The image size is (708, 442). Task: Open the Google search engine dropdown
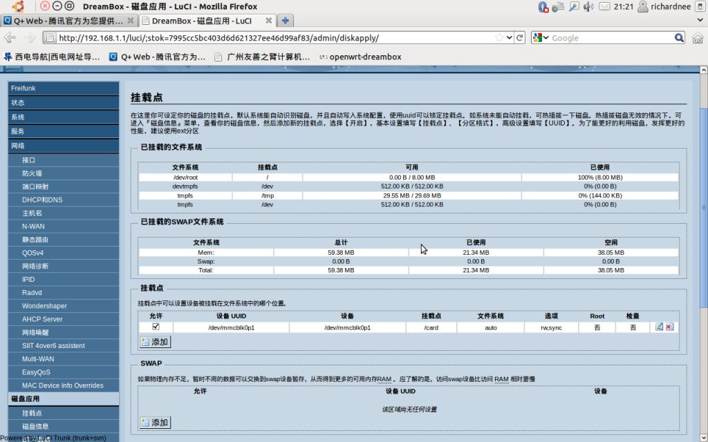(541, 38)
